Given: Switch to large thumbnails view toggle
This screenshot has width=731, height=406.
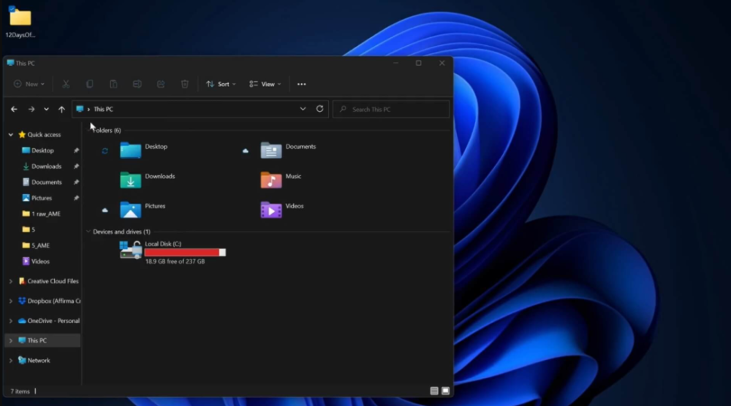Looking at the screenshot, I should 445,391.
